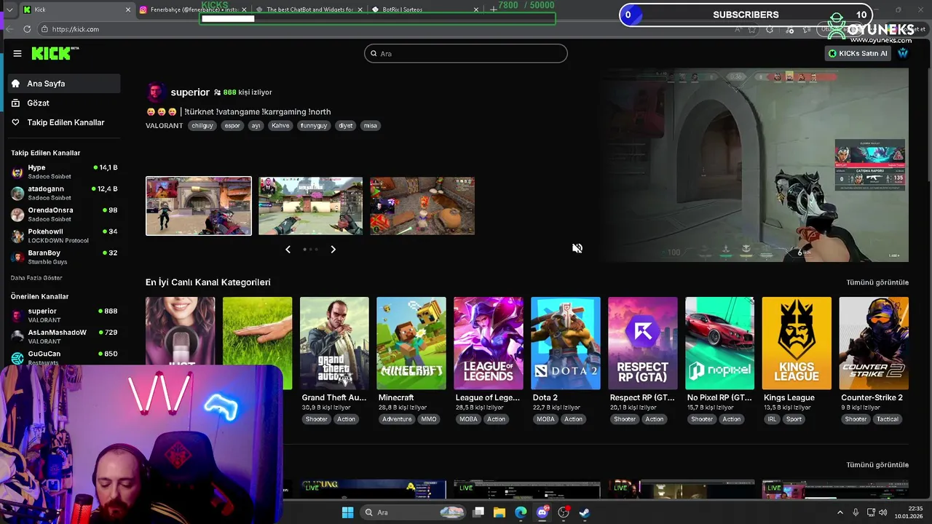932x524 pixels.
Task: Click the search field labeled Ara on Kick
Action: pos(466,53)
